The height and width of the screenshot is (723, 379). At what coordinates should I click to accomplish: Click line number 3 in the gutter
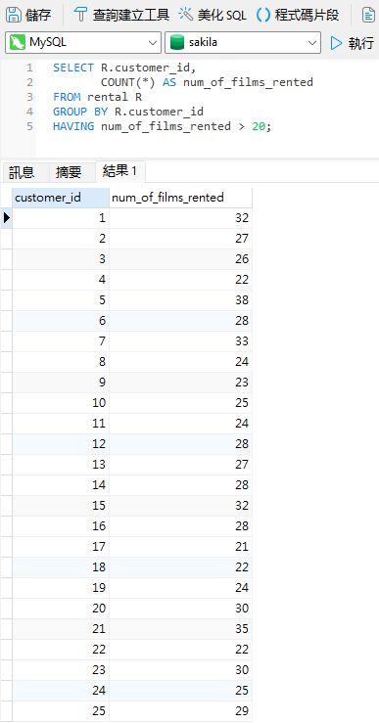click(30, 97)
